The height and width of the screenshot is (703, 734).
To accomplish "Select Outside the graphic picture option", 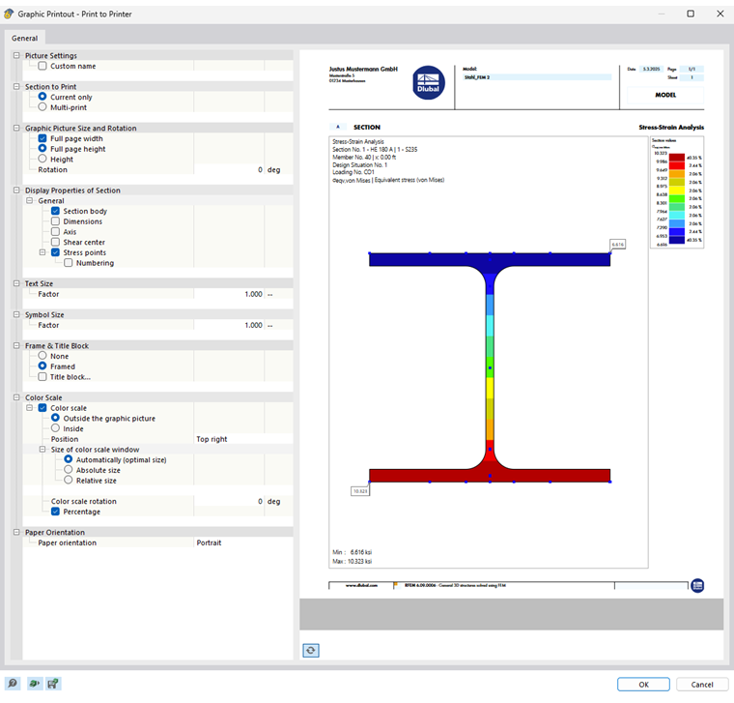I will (x=55, y=418).
